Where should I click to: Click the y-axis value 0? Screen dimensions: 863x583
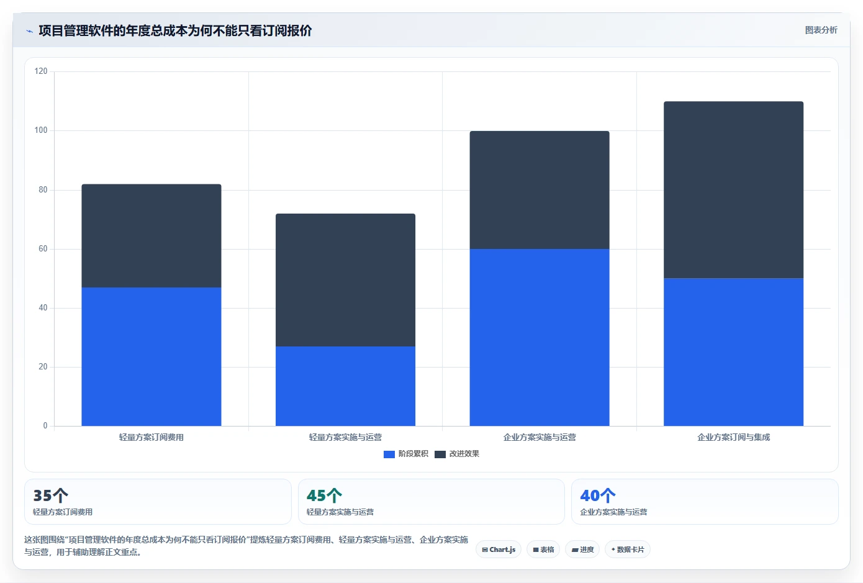click(x=45, y=426)
